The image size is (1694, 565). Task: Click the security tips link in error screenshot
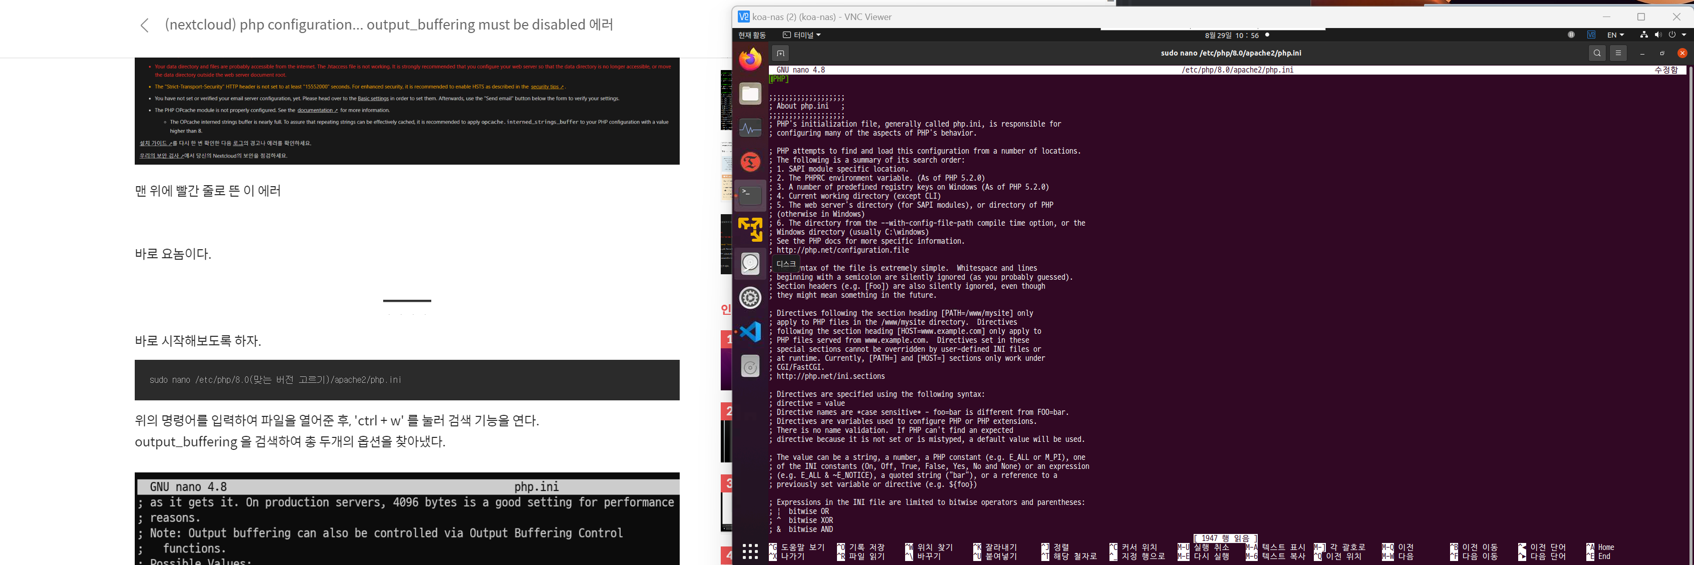point(546,87)
